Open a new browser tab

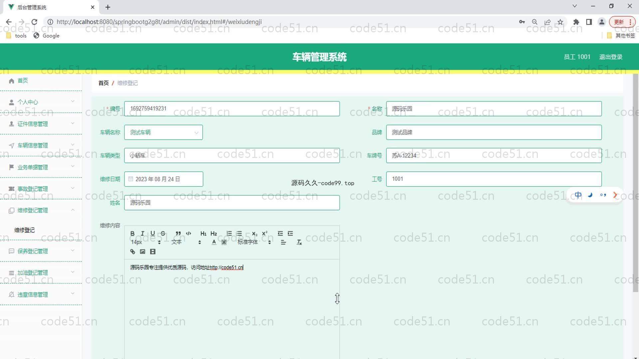[x=108, y=7]
